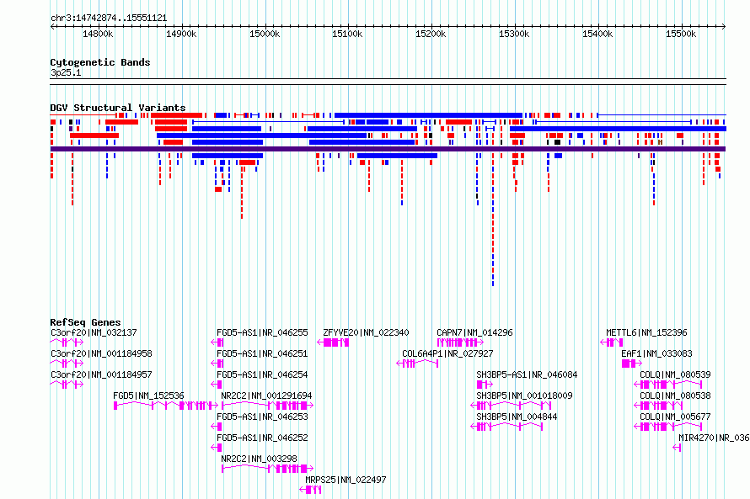
Task: Click the FGD5|NM_152536 gene model glyph
Action: [165, 406]
